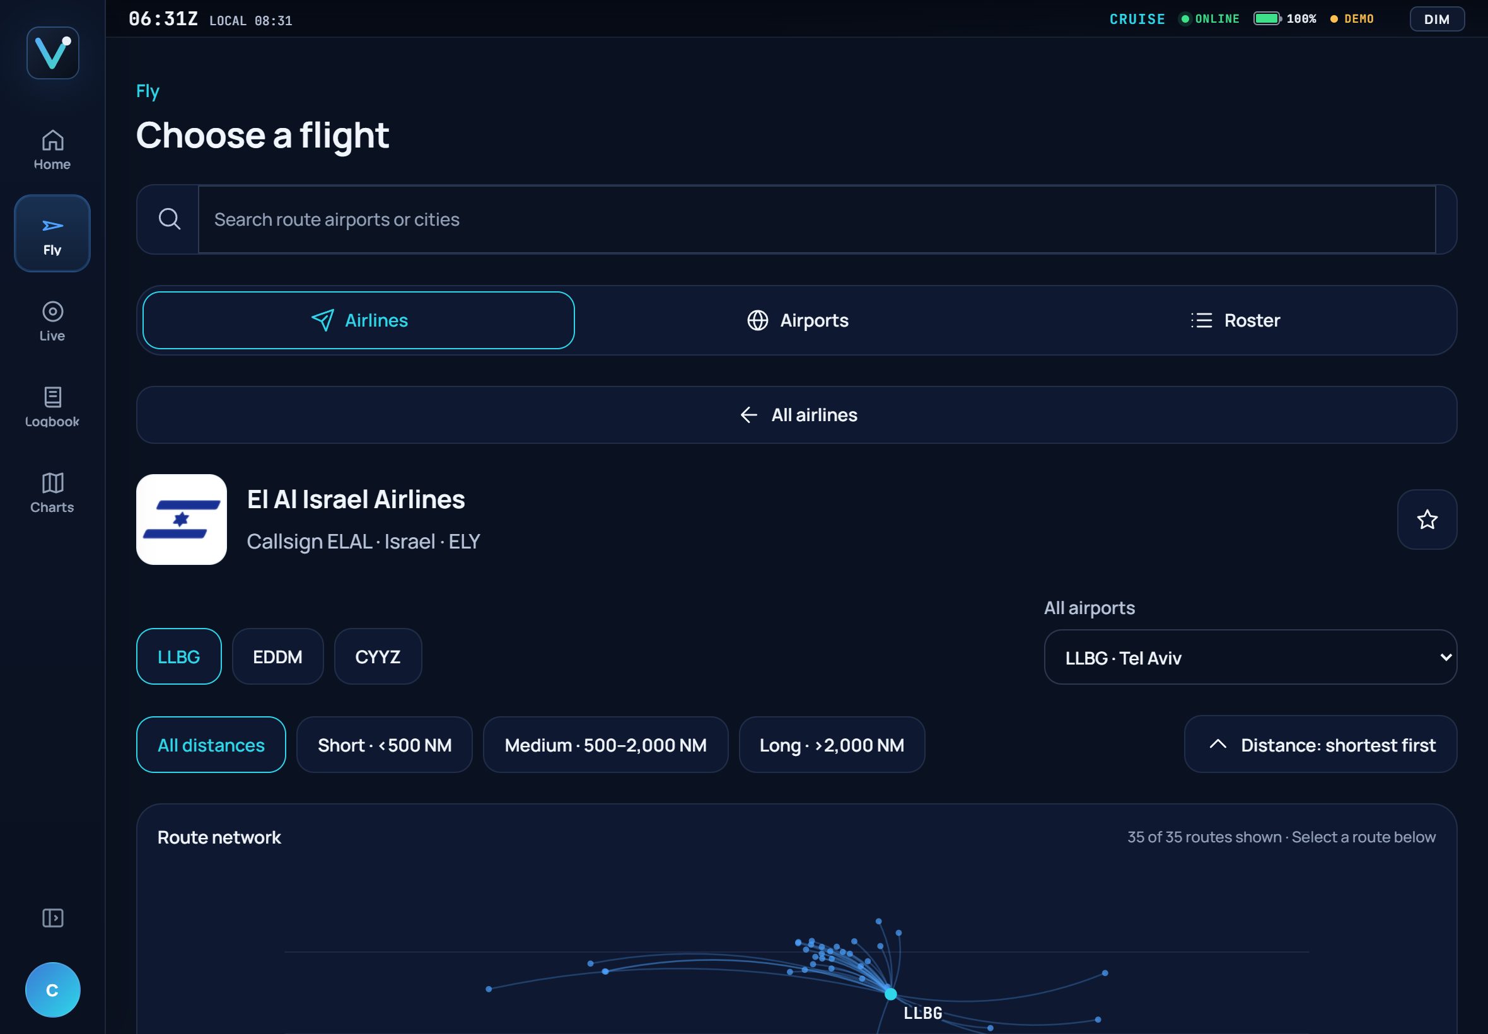Click the sidebar collapse panel icon

(x=52, y=918)
